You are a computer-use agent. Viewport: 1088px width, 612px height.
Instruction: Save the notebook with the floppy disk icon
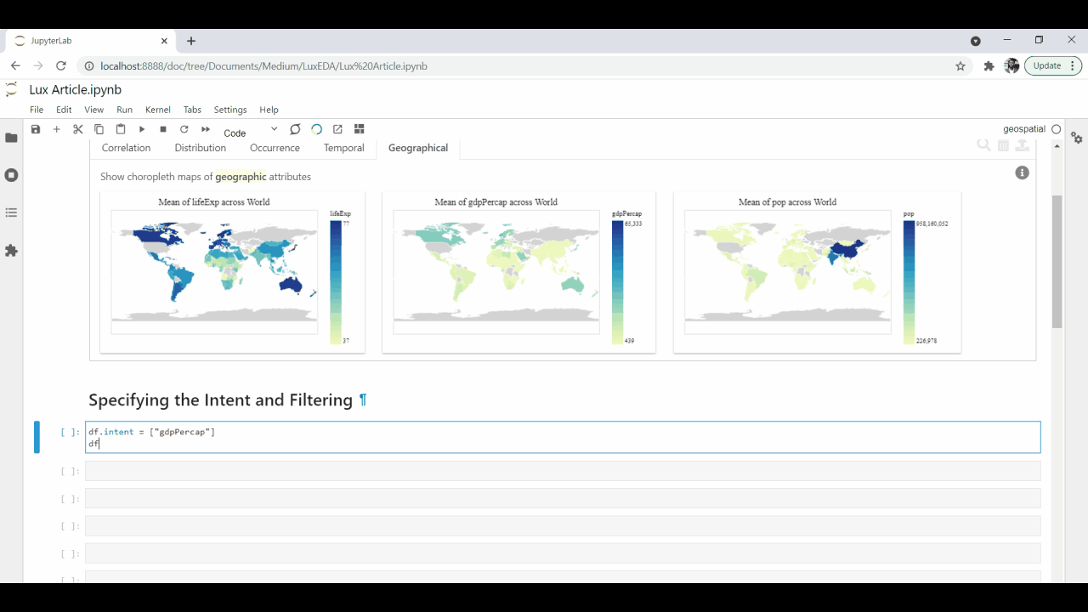[36, 129]
